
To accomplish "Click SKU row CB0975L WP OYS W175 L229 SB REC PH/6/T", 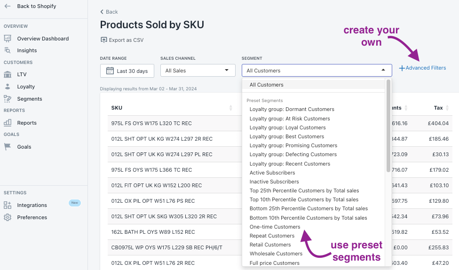I will tap(166, 247).
